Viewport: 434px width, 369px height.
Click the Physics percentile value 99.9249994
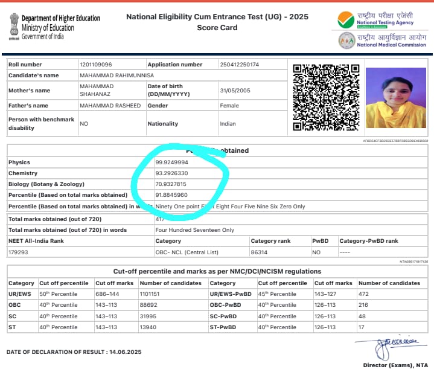click(x=171, y=162)
